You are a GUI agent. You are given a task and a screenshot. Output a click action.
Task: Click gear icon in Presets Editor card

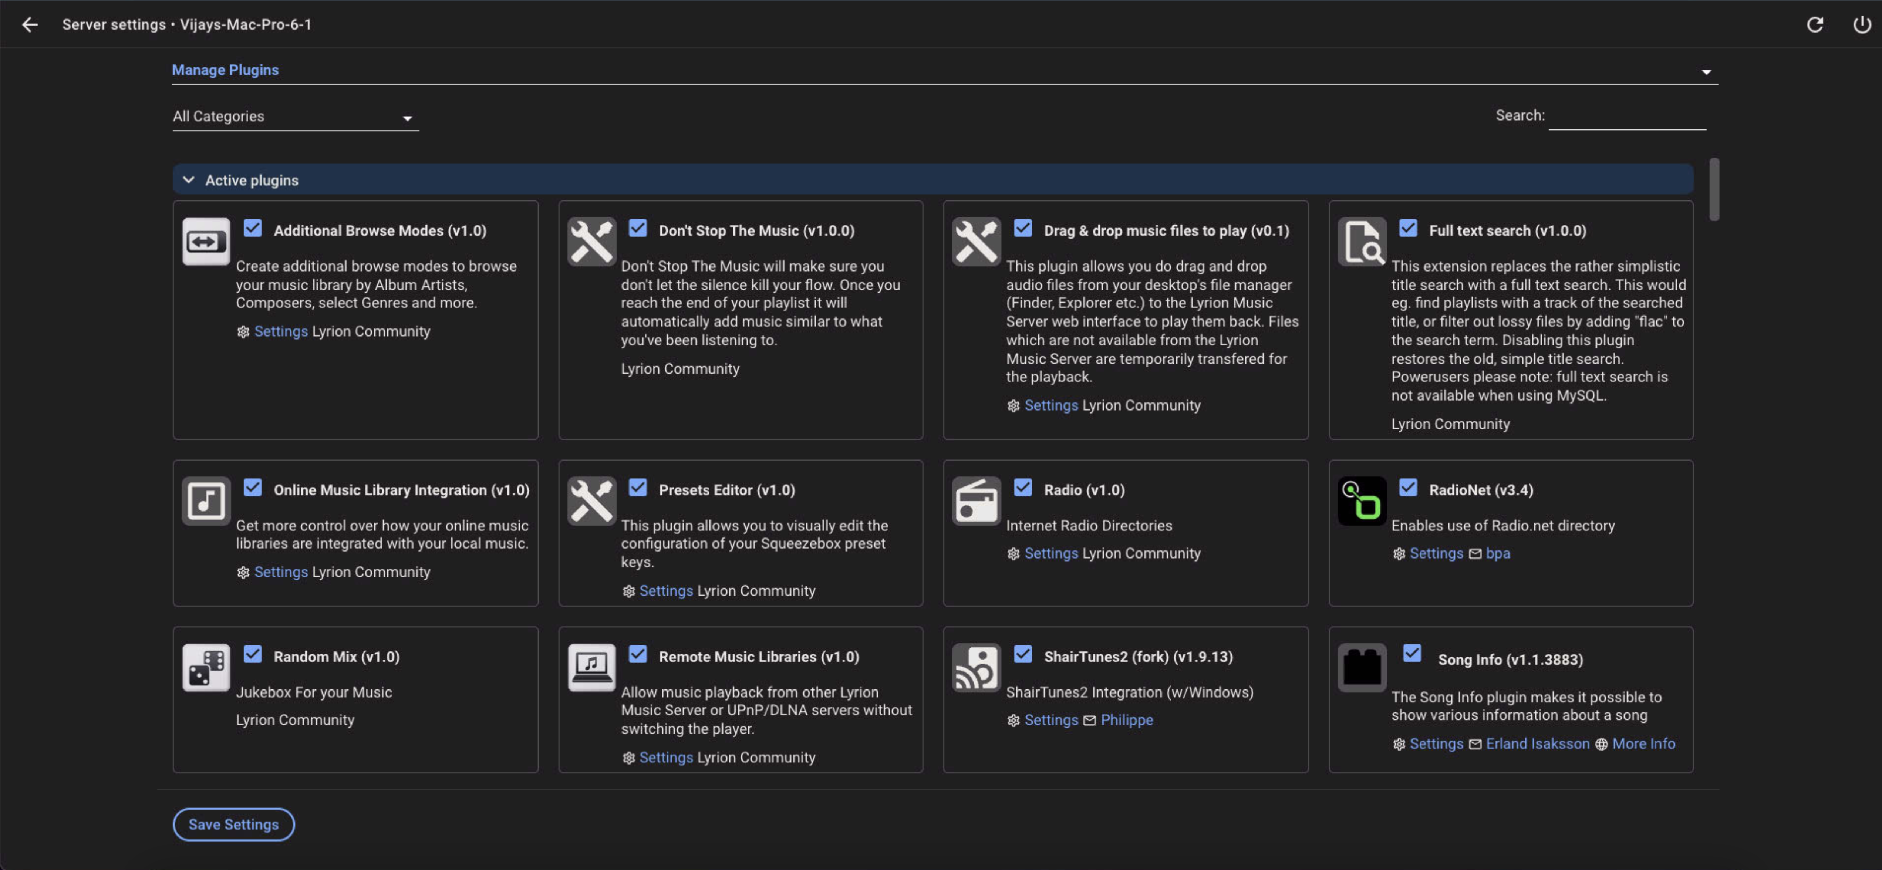[628, 591]
